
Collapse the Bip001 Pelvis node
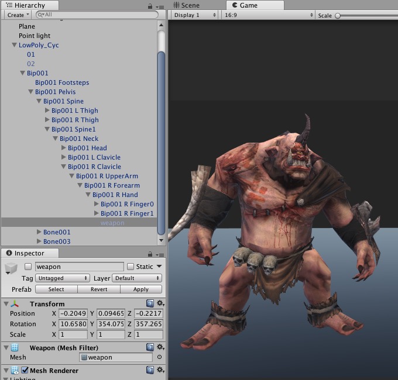coord(30,92)
